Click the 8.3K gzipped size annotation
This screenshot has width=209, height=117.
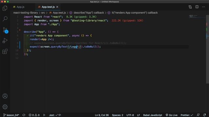81,17
